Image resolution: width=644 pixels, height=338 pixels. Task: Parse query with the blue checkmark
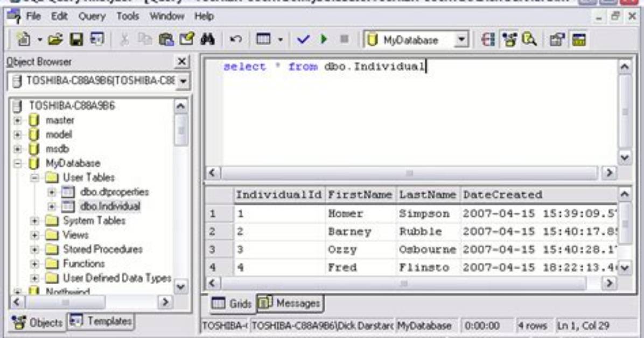(x=303, y=40)
